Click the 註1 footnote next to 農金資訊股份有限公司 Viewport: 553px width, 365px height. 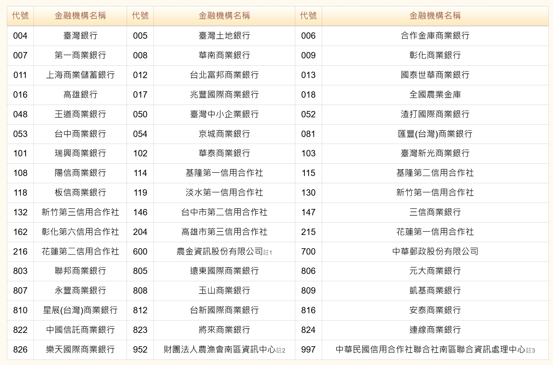(268, 252)
